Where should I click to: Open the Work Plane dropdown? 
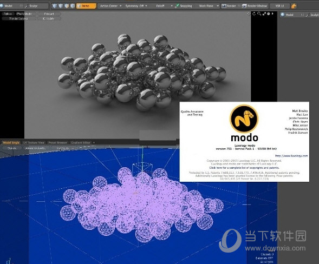[x=209, y=6]
